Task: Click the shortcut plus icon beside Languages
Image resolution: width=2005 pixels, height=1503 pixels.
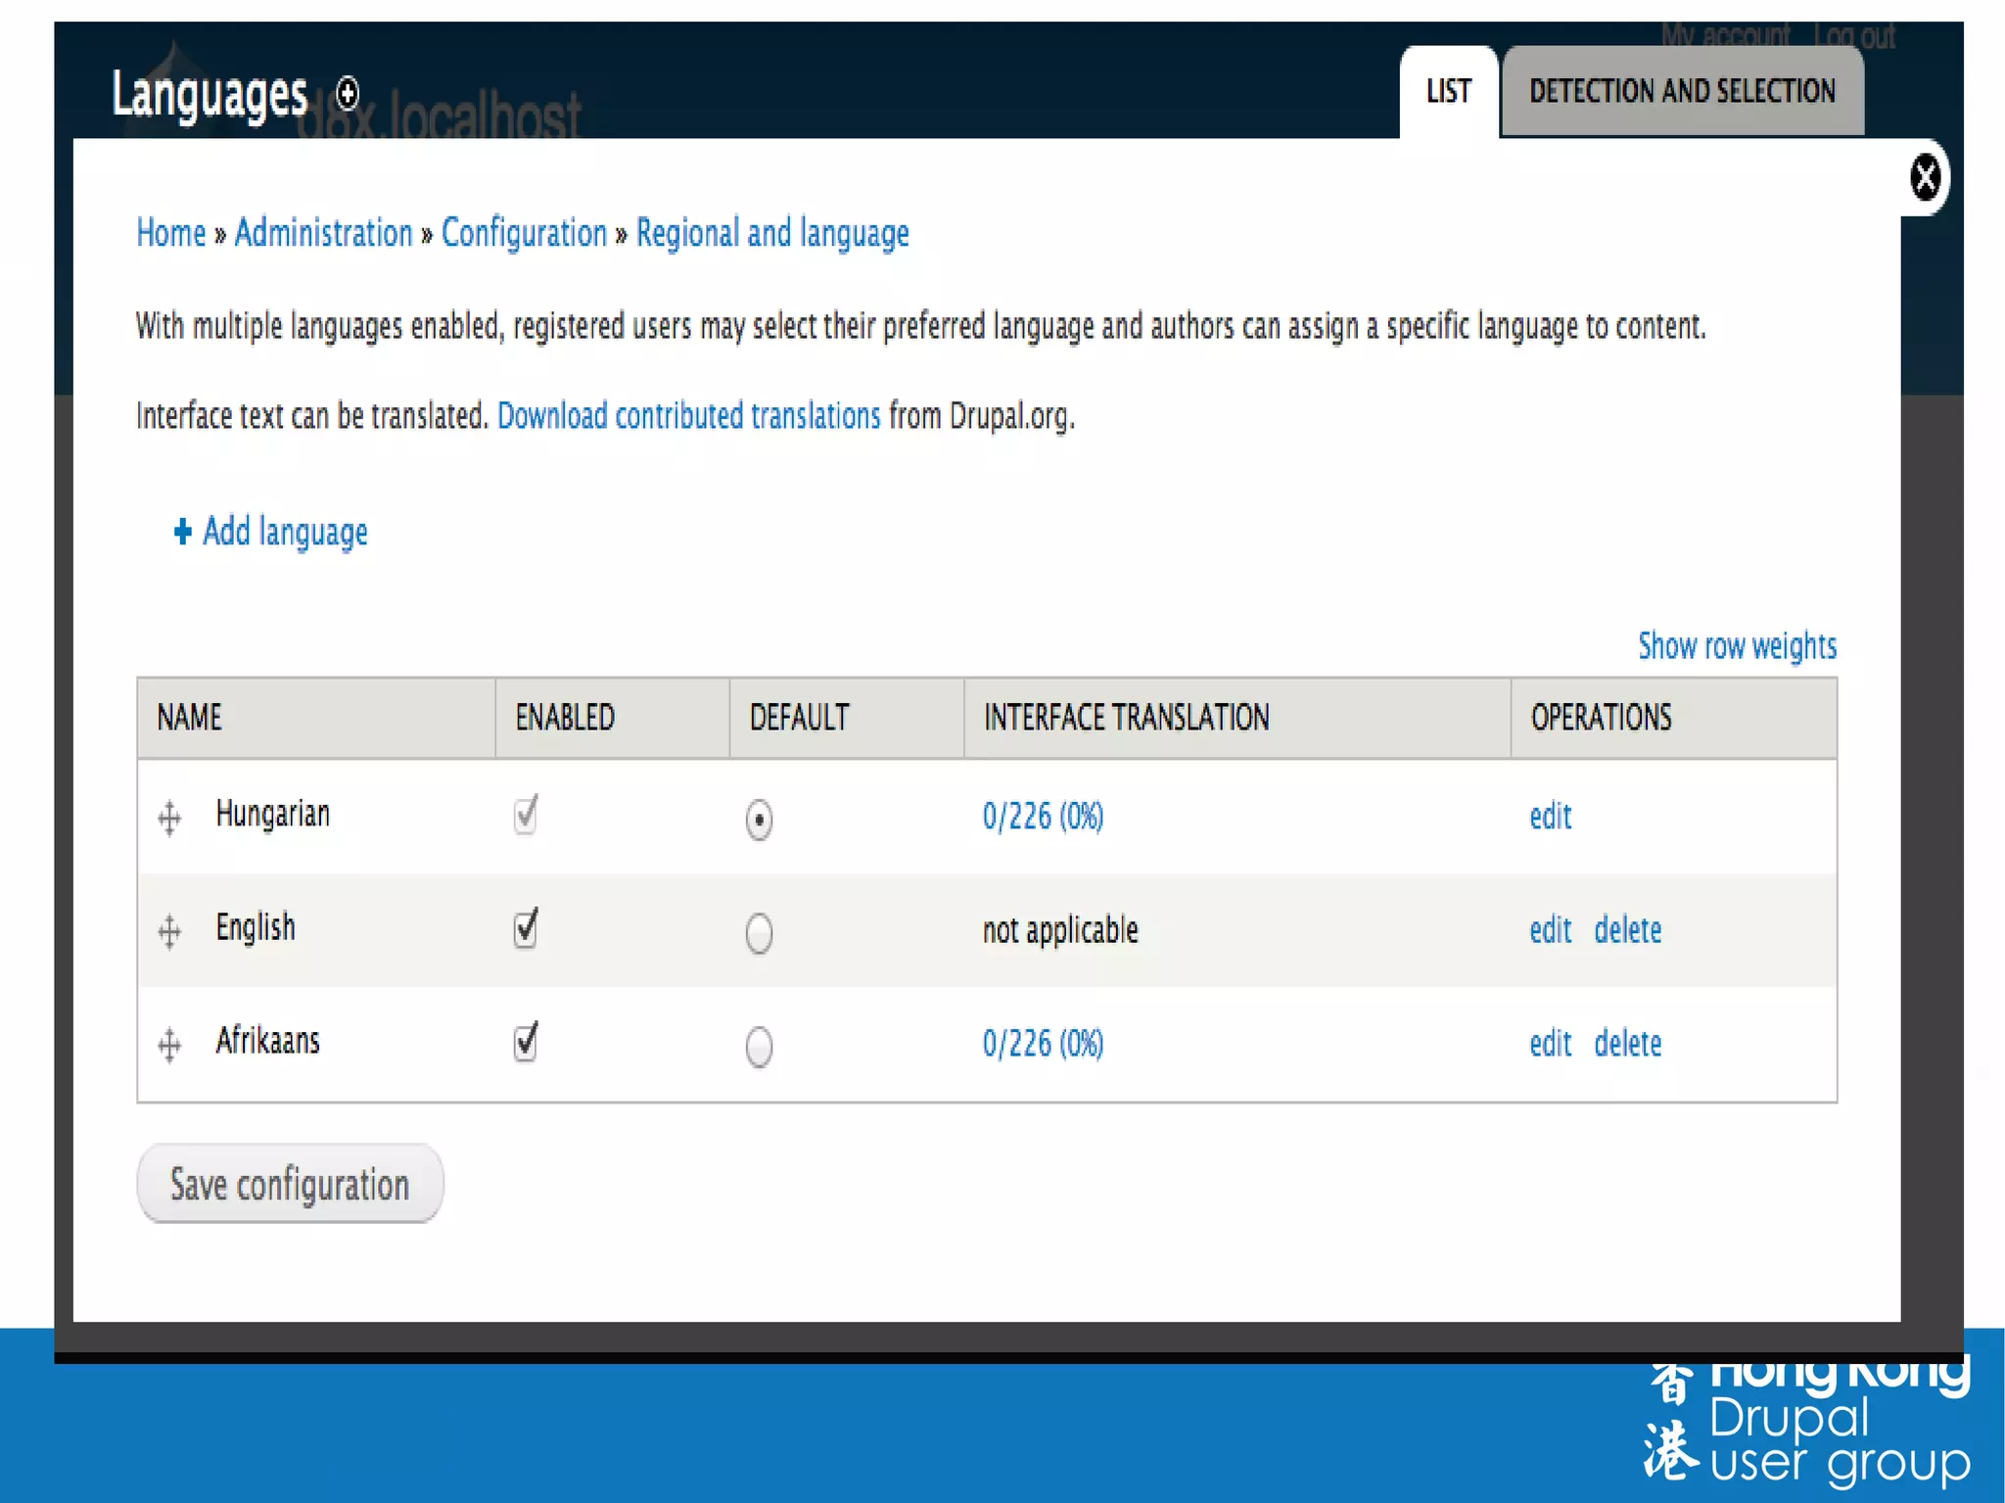Action: [348, 94]
